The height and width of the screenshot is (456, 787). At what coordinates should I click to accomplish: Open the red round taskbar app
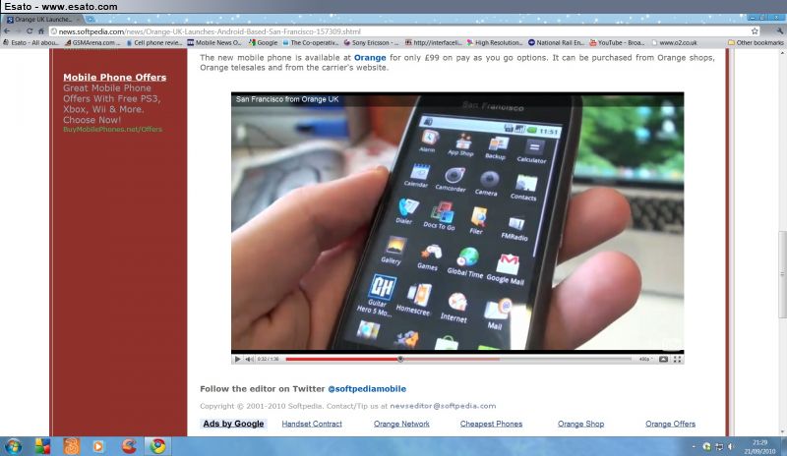[x=129, y=446]
